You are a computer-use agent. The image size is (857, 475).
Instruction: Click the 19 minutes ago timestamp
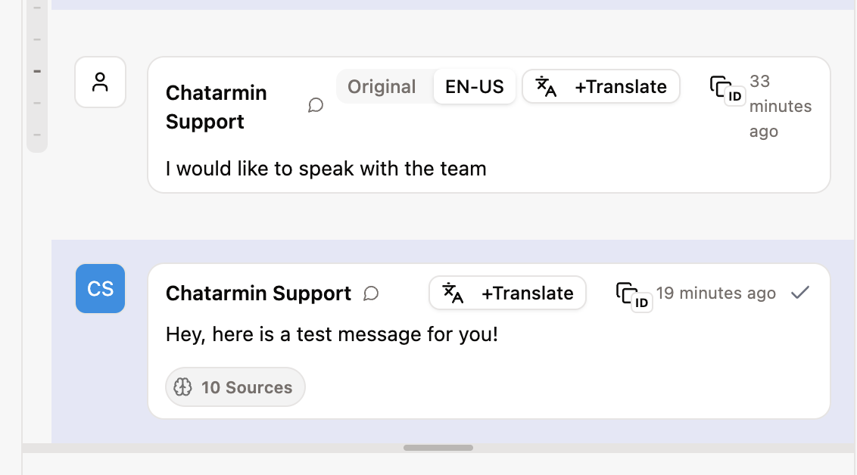(x=715, y=293)
